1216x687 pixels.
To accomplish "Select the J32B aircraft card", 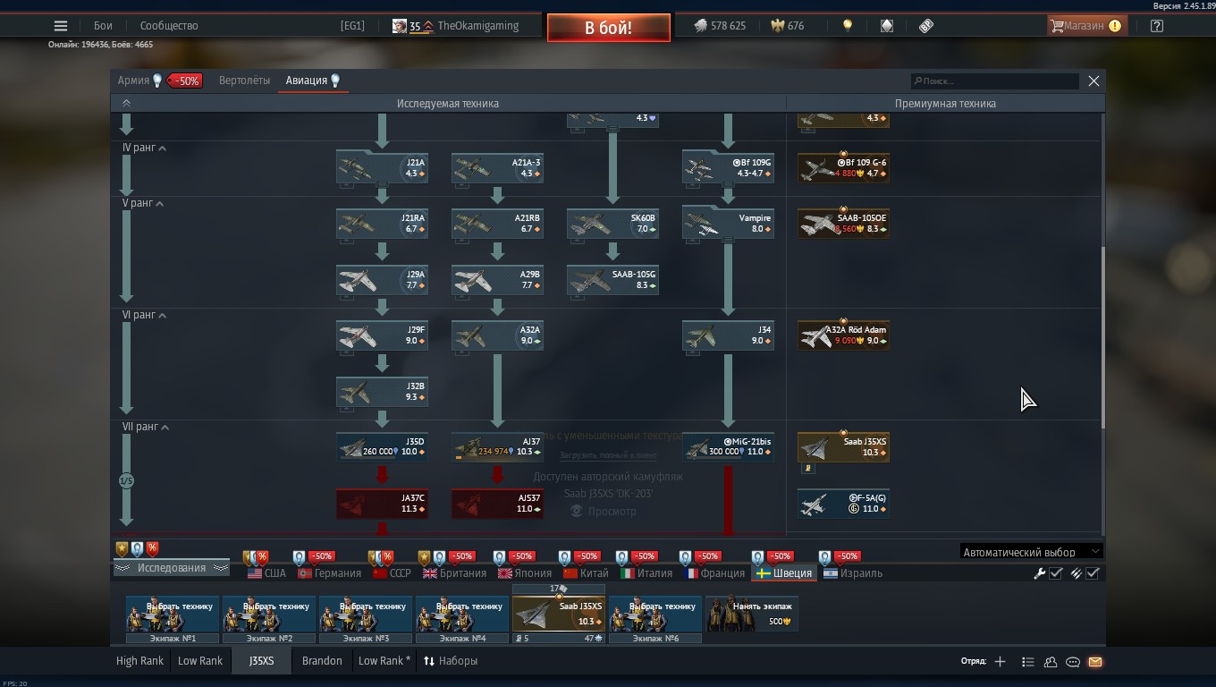I will tap(382, 391).
